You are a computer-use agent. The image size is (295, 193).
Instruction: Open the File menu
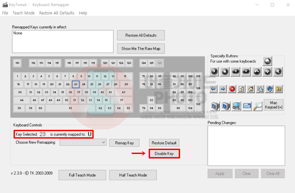(5, 13)
